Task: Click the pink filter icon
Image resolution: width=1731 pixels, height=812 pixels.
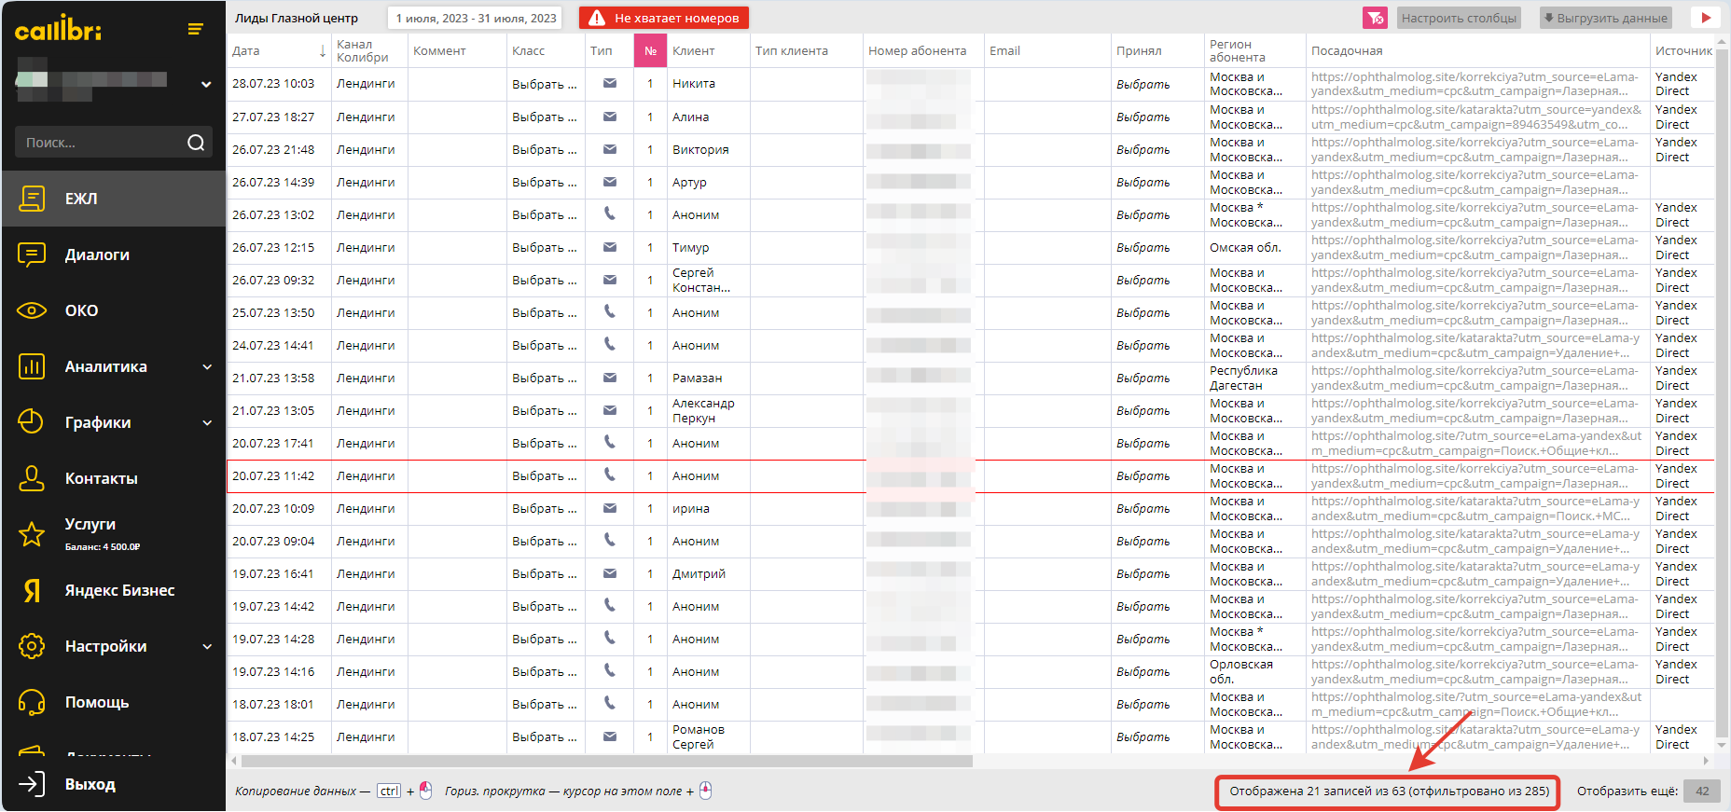Action: point(1375,18)
